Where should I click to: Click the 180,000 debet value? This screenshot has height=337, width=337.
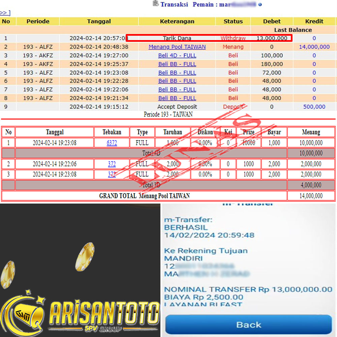[x=272, y=64]
